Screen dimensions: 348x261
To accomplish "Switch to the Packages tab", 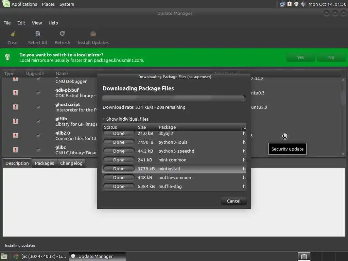I will (45, 163).
